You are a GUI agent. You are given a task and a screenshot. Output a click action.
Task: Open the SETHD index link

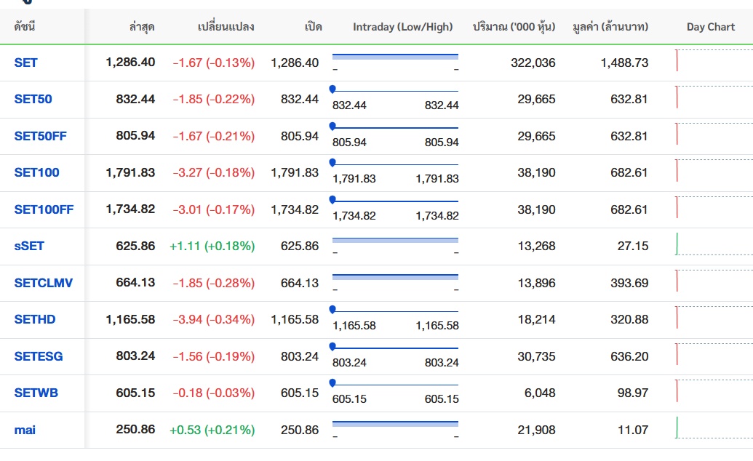(34, 319)
